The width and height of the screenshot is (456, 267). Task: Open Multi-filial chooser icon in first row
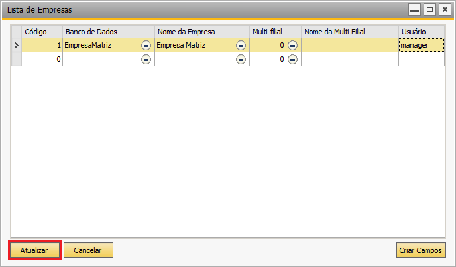pyautogui.click(x=292, y=45)
